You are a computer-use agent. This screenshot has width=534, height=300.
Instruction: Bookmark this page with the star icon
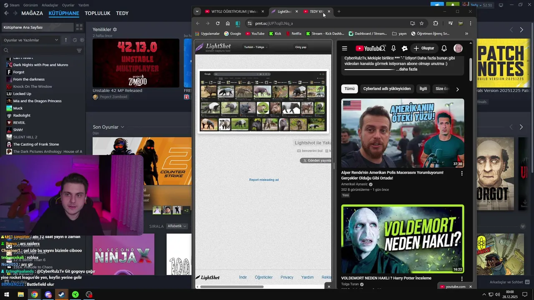422,23
